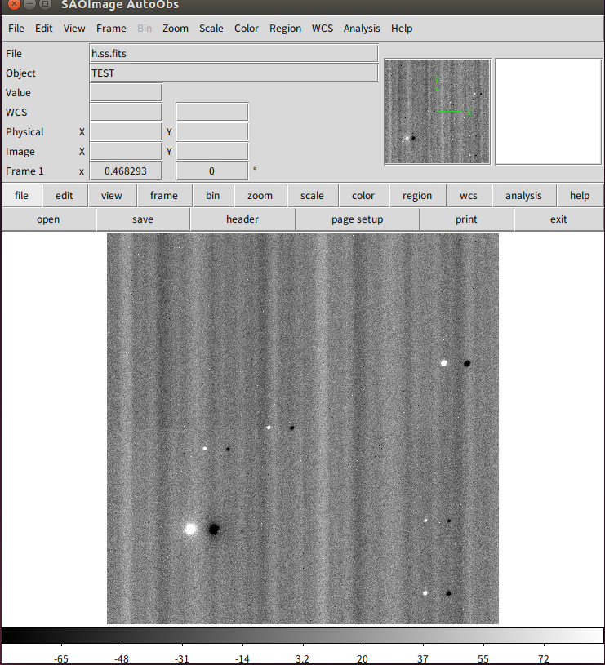Open the View menu
Screen dimensions: 605x665
(x=74, y=29)
